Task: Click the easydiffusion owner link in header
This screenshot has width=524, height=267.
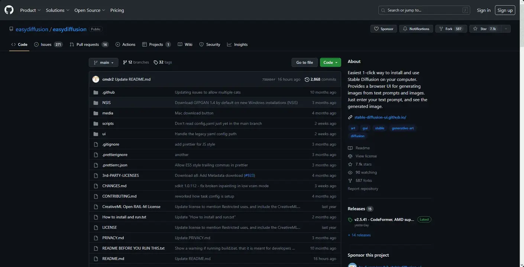Action: (x=32, y=29)
